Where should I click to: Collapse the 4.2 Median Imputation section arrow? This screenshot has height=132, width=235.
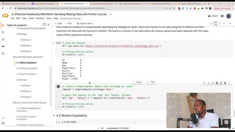coord(54,115)
